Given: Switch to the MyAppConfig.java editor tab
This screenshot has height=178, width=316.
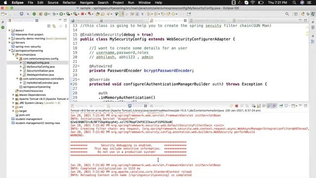Looking at the screenshot, I should (x=246, y=20).
